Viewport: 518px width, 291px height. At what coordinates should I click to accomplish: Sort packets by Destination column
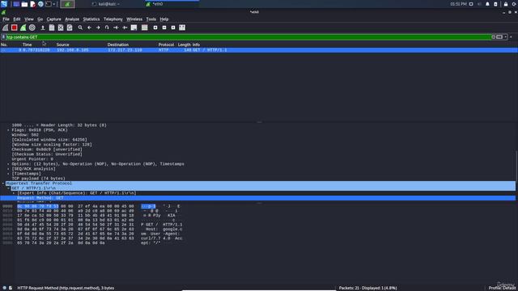pyautogui.click(x=118, y=44)
